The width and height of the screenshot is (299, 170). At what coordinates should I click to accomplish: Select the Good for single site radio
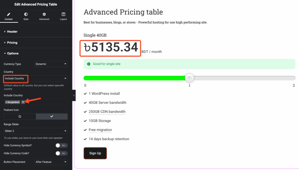click(x=88, y=64)
